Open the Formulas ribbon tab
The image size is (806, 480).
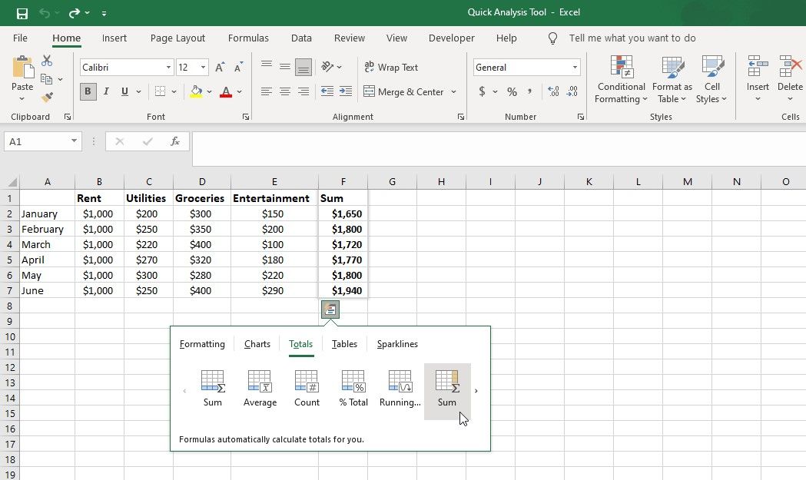[x=248, y=38]
